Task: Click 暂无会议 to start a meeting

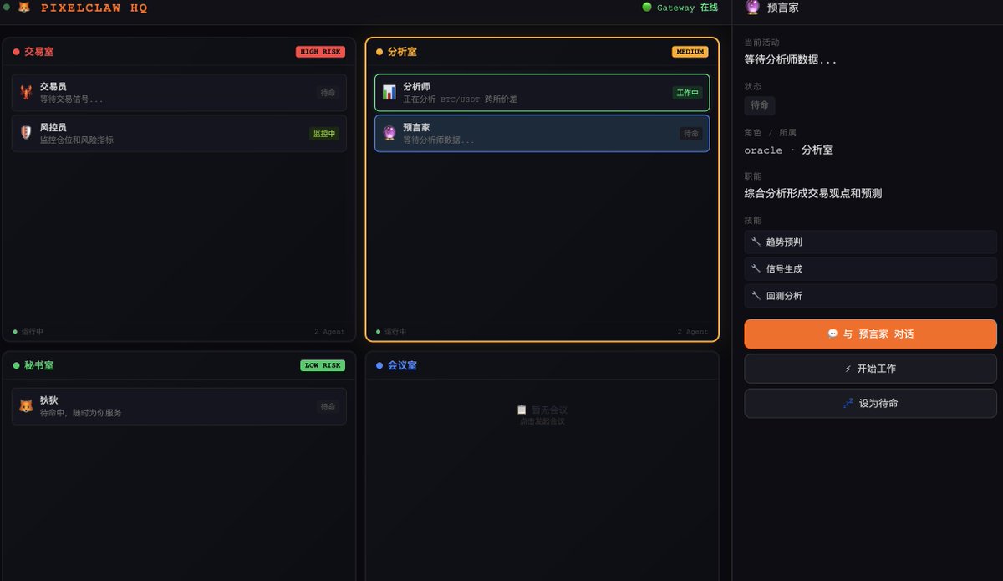Action: pyautogui.click(x=542, y=410)
